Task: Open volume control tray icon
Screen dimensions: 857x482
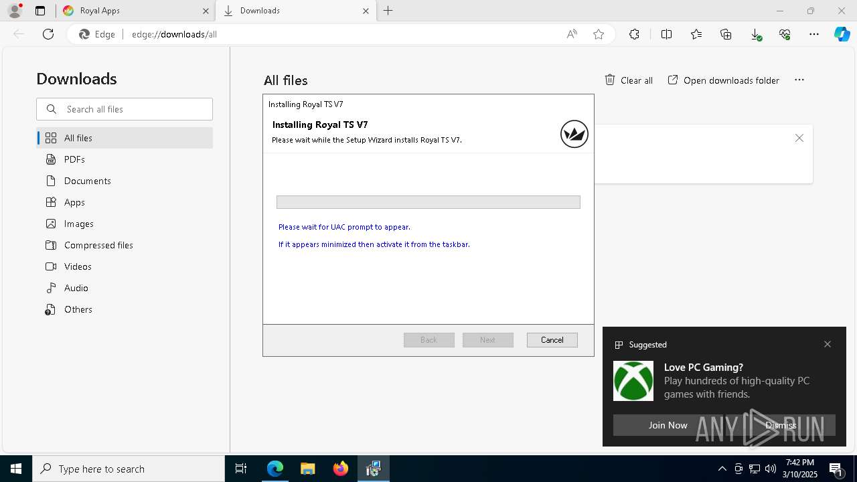Action: click(x=771, y=469)
